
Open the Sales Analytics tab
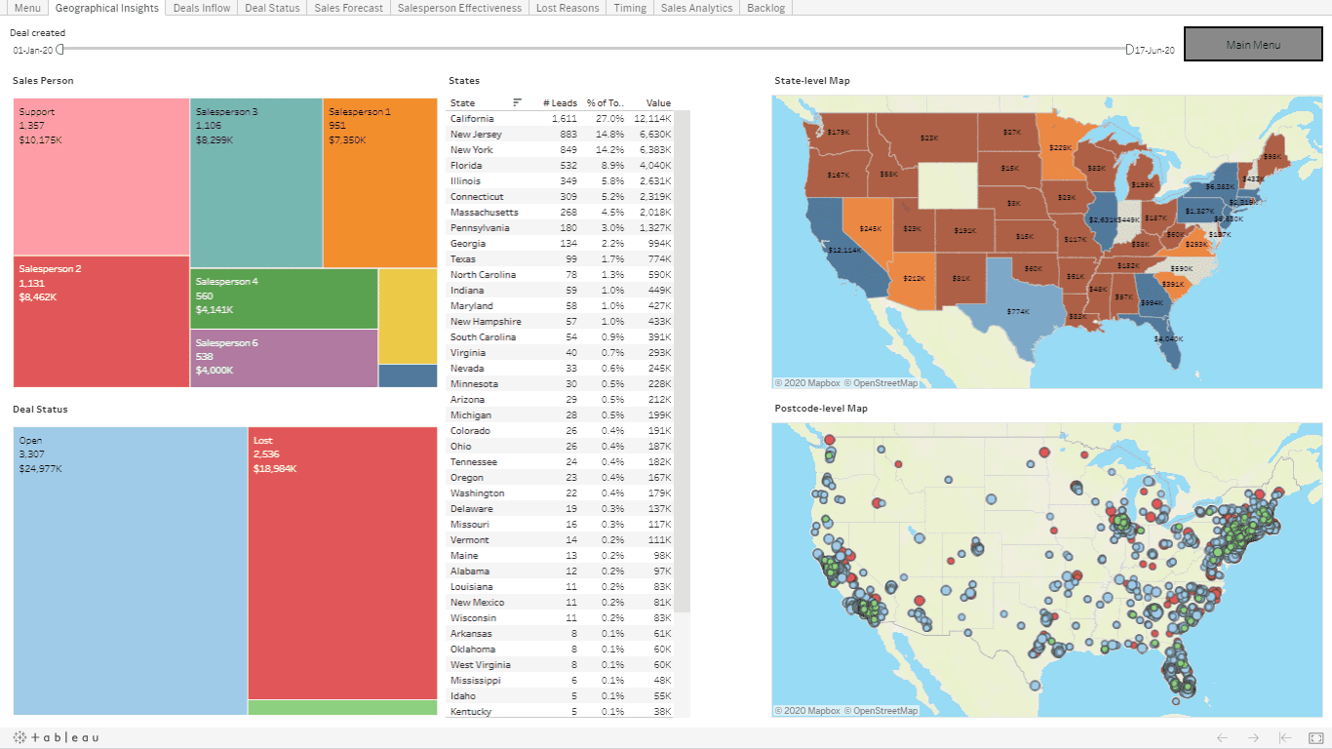[x=696, y=8]
